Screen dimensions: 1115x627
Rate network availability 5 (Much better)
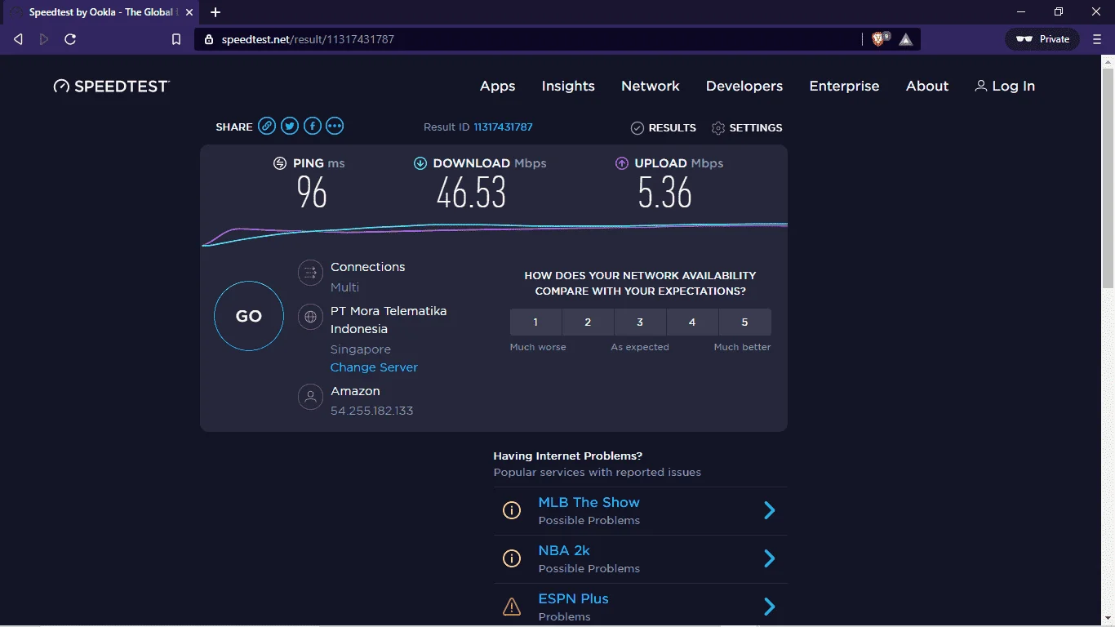tap(744, 322)
